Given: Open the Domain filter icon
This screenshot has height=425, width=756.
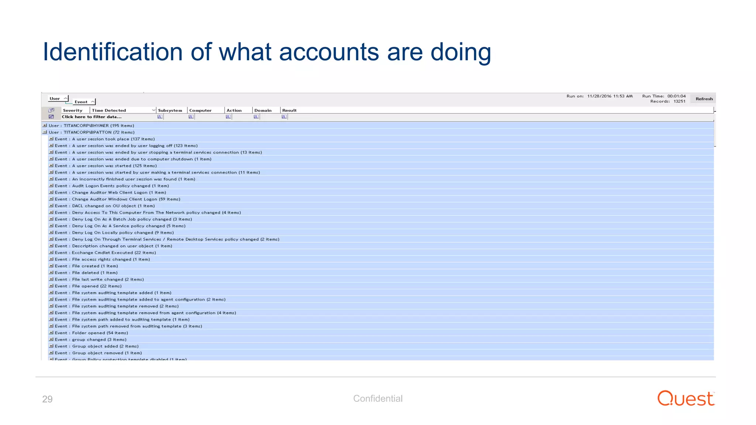Looking at the screenshot, I should tap(256, 117).
